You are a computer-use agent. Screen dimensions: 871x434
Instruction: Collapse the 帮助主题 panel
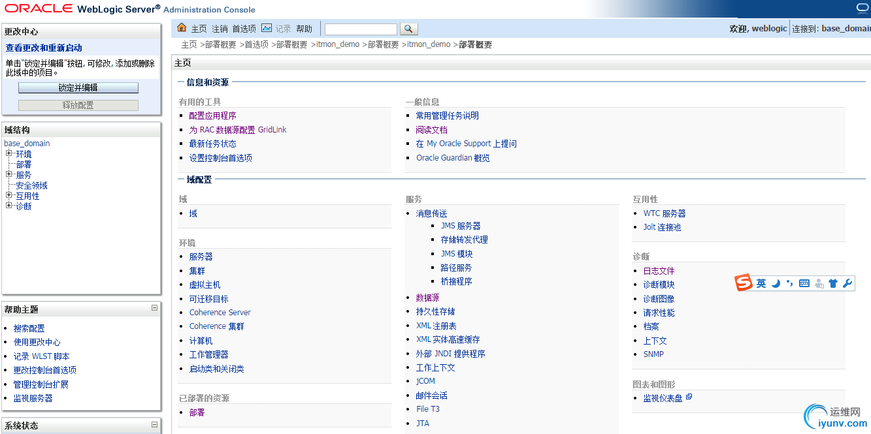pyautogui.click(x=154, y=307)
